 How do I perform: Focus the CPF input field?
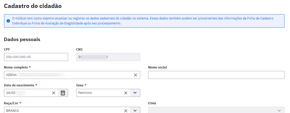[x=36, y=57]
